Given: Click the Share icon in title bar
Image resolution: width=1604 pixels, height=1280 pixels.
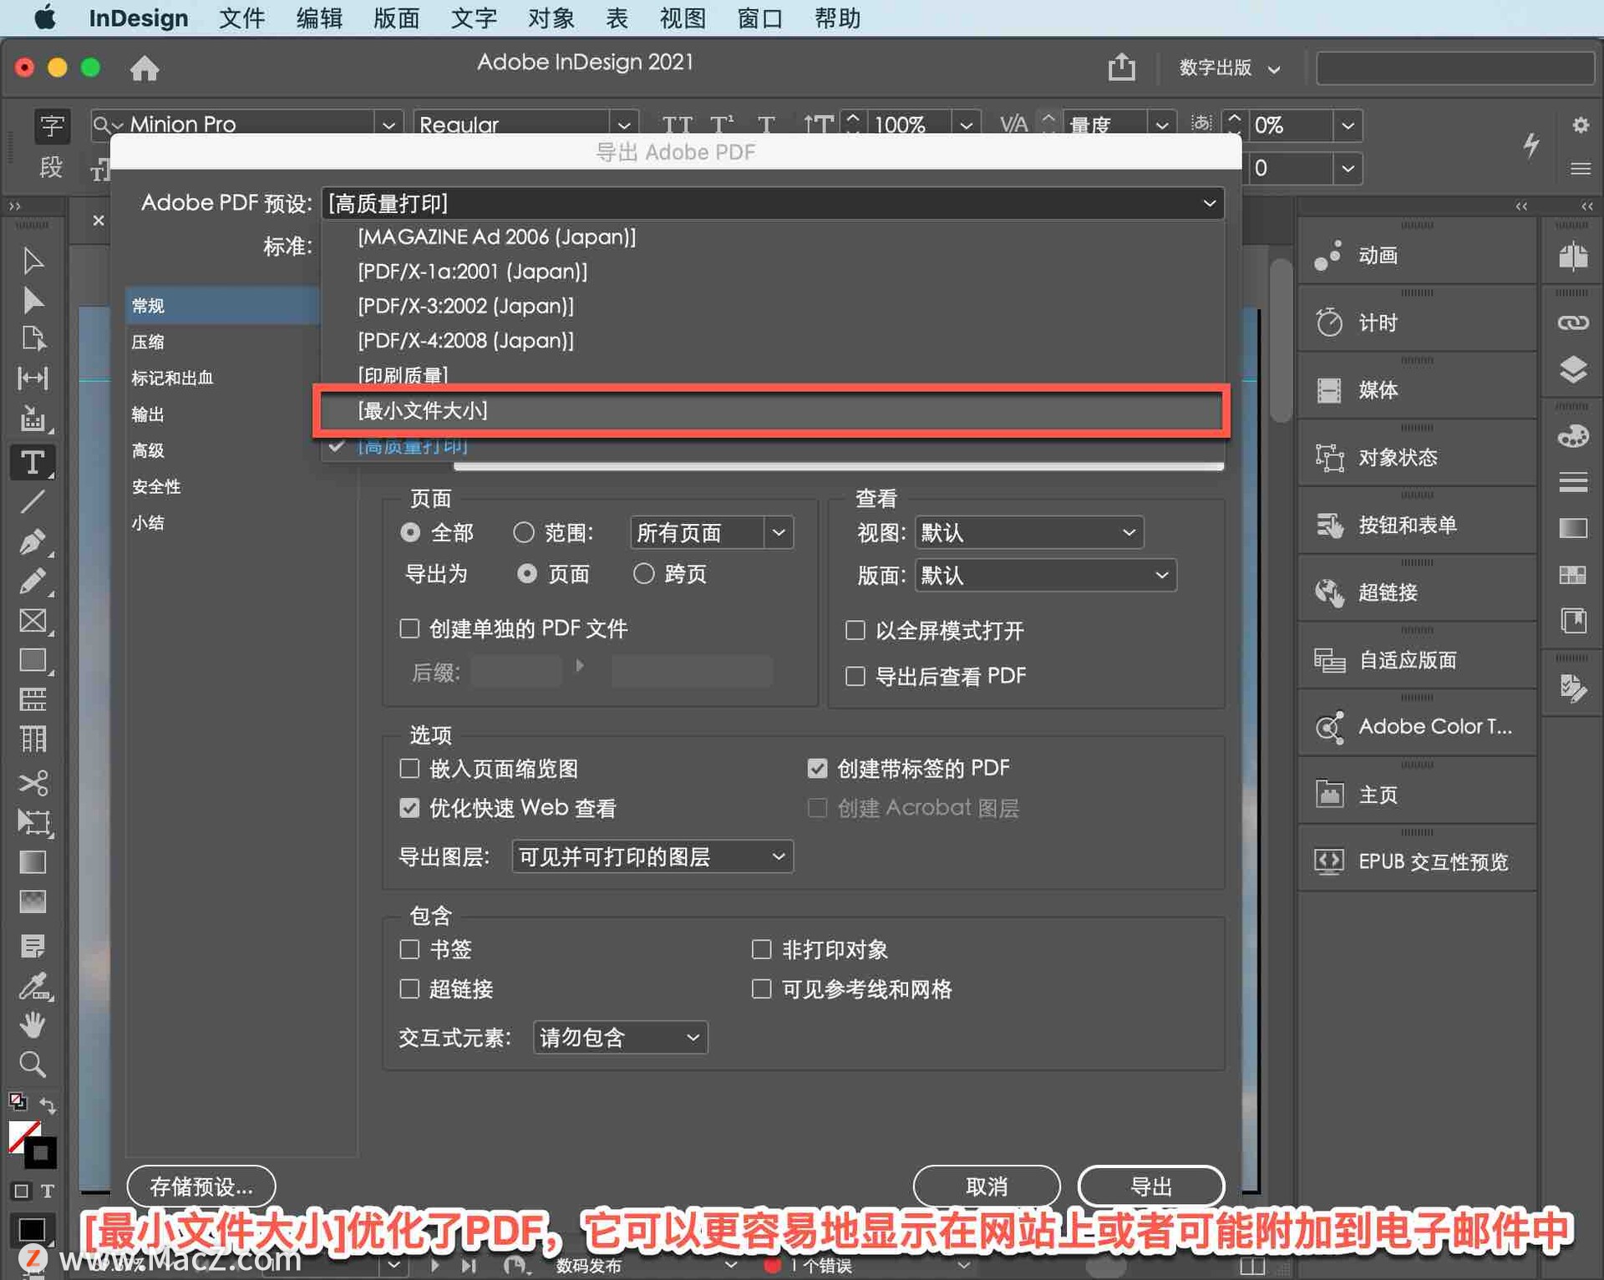Looking at the screenshot, I should 1121,66.
